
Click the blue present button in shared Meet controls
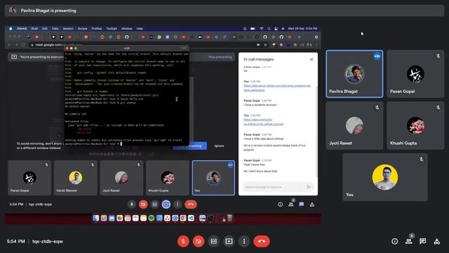pos(166,205)
